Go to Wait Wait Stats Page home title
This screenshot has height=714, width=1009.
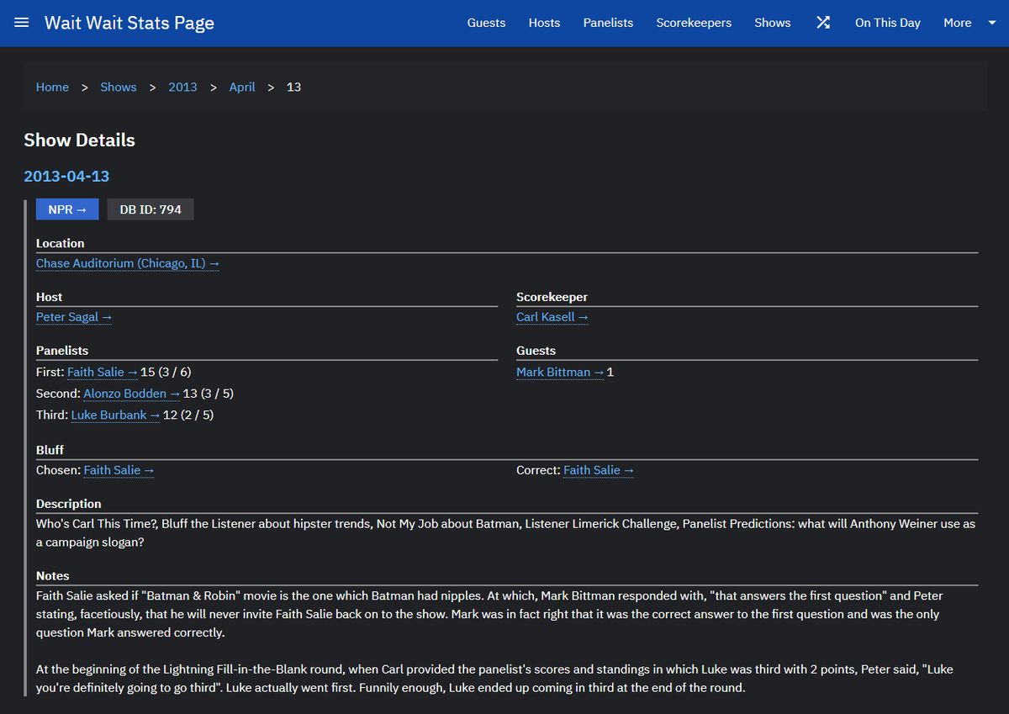(129, 23)
